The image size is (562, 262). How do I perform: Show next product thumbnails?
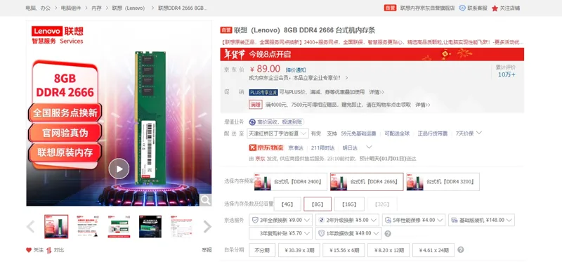click(x=207, y=226)
